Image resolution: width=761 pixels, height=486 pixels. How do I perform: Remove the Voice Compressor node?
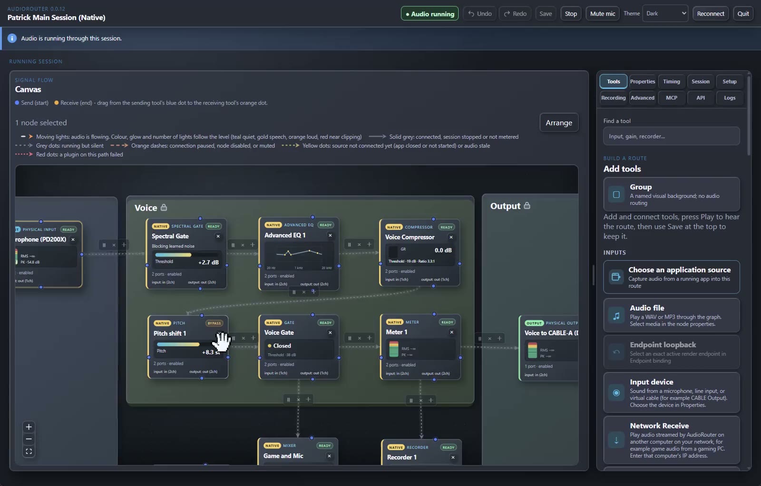click(451, 237)
